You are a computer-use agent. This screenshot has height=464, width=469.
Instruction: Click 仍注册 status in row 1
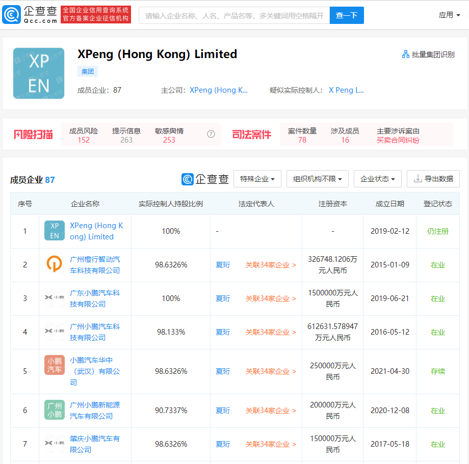[437, 231]
